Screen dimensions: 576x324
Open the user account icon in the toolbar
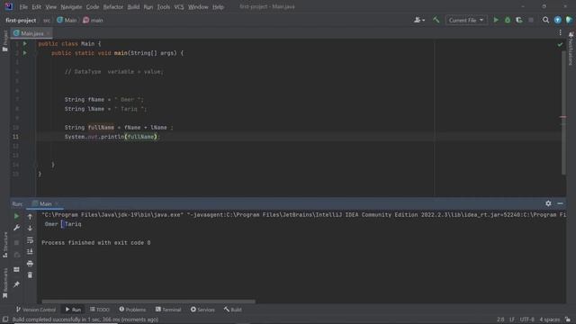tap(417, 20)
